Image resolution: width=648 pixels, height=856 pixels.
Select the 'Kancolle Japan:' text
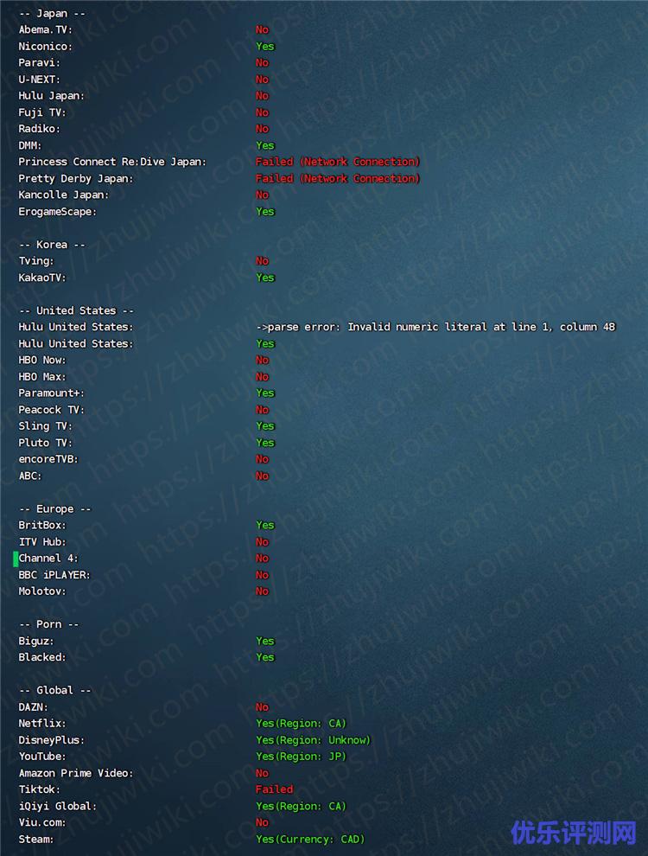[x=64, y=195]
